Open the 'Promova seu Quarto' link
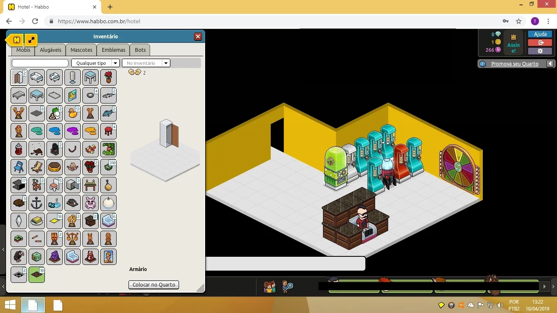Screen dimensions: 557x313 click(515, 64)
